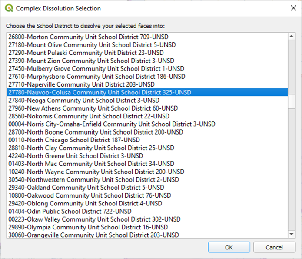Select Odin Public School District 722

pyautogui.click(x=70, y=211)
